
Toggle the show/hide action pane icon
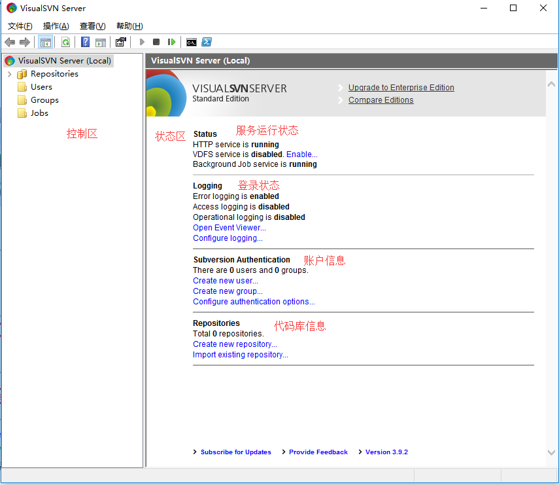101,42
